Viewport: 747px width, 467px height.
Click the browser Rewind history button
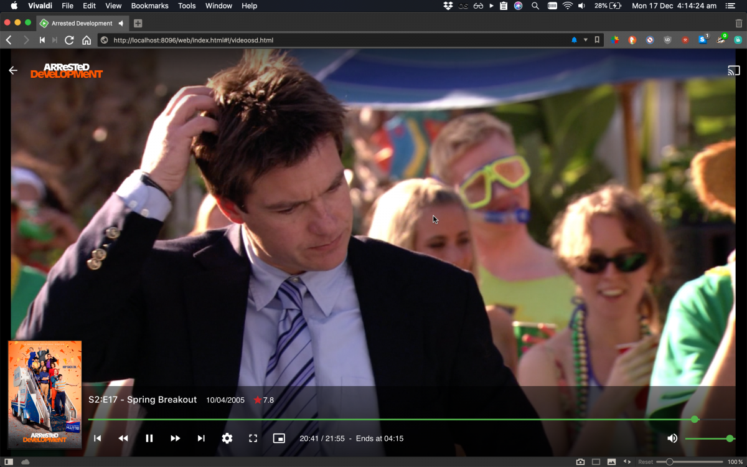point(42,40)
